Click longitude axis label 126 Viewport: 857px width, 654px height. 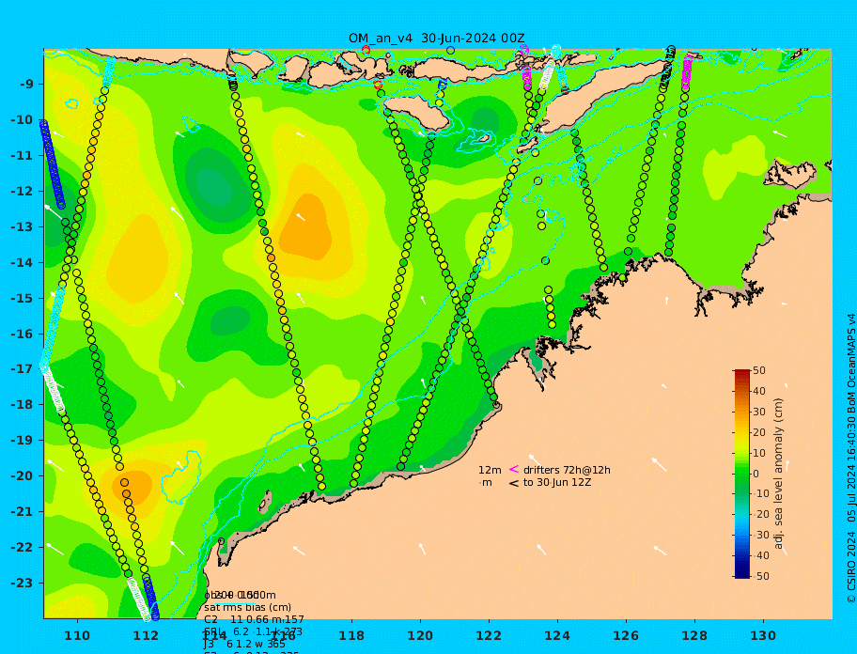(626, 635)
